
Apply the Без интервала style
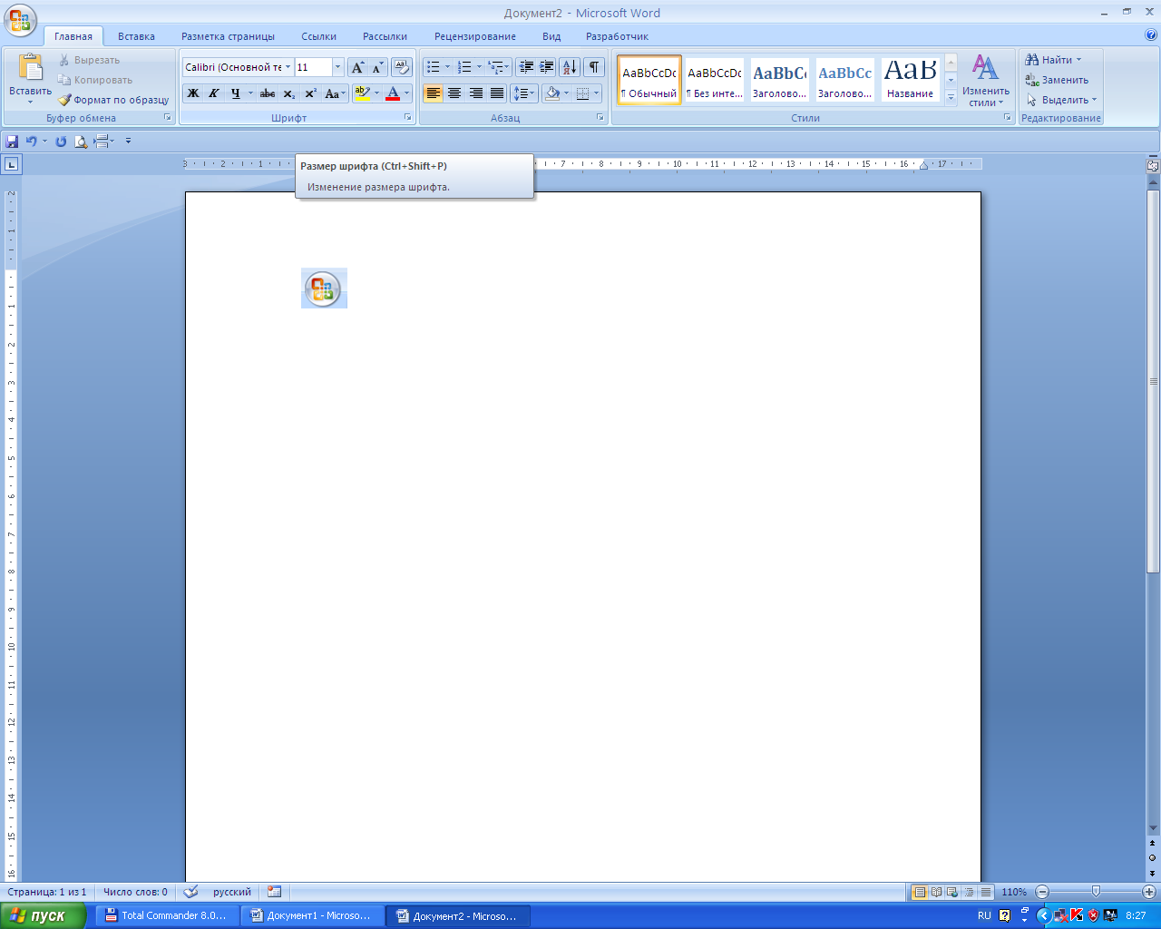click(x=715, y=80)
